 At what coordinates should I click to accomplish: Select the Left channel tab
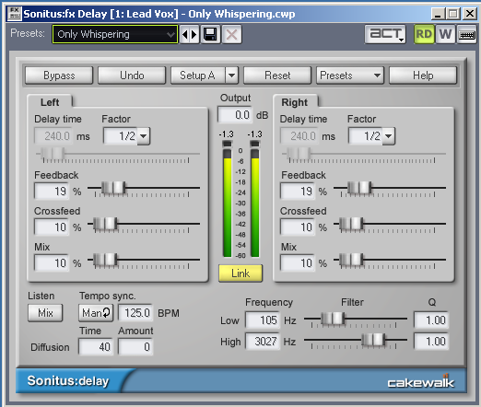click(x=50, y=102)
